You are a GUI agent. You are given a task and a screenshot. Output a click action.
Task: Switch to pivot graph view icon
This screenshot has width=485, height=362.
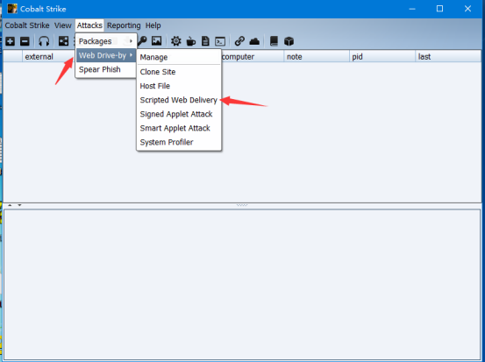coord(63,41)
